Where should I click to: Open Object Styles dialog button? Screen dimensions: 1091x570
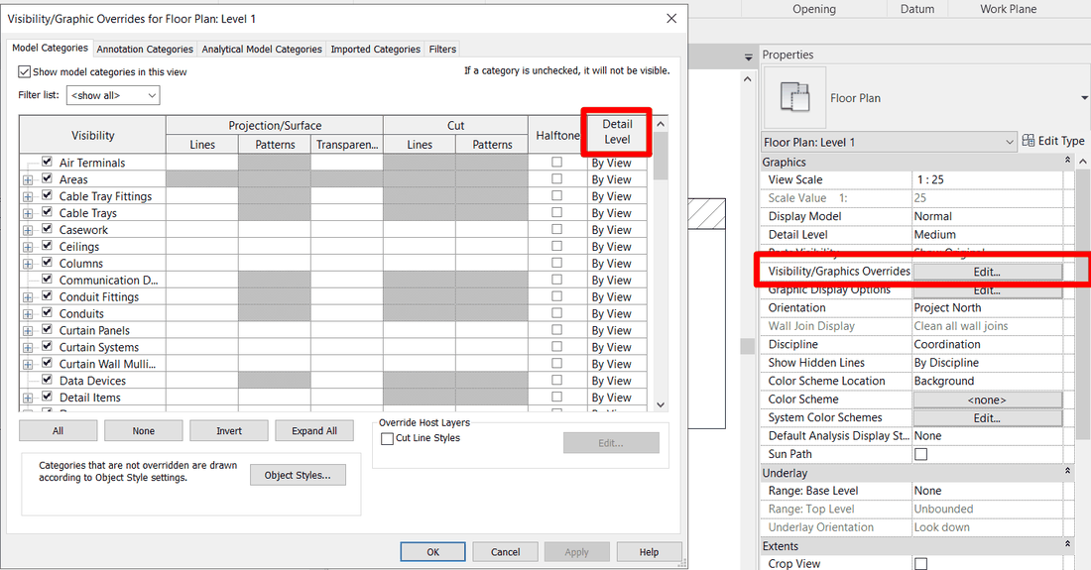(298, 475)
